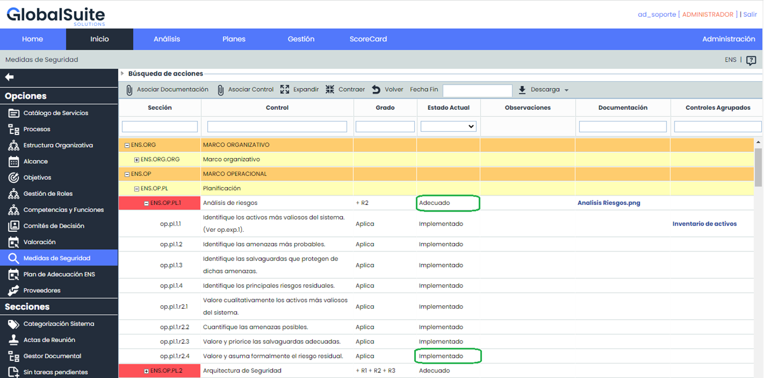
Task: Open the Analisis Riesgos.png document link
Action: tap(608, 203)
